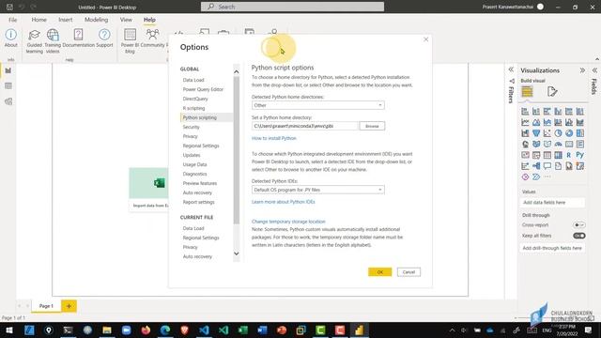This screenshot has width=601, height=338.
Task: Toggle the Keep all filters switch
Action: pos(579,236)
